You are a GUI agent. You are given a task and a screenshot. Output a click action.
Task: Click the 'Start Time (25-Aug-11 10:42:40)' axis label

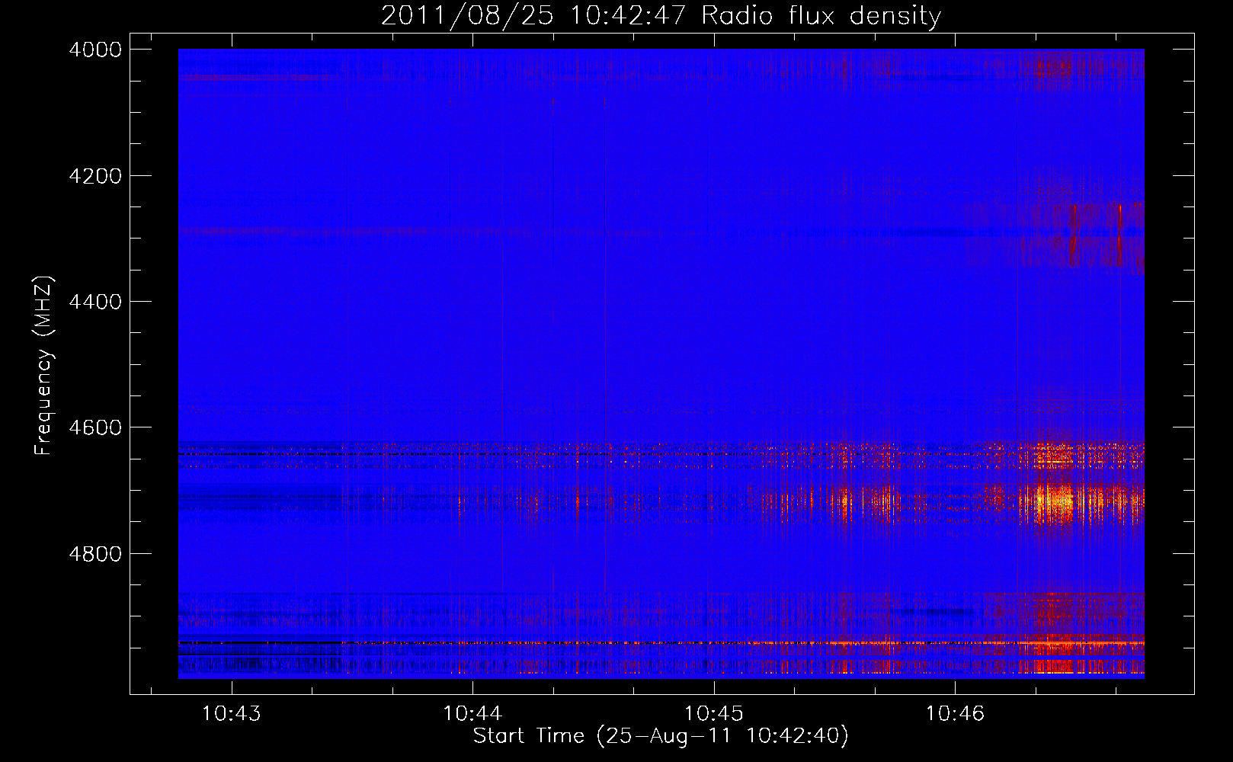tap(661, 736)
